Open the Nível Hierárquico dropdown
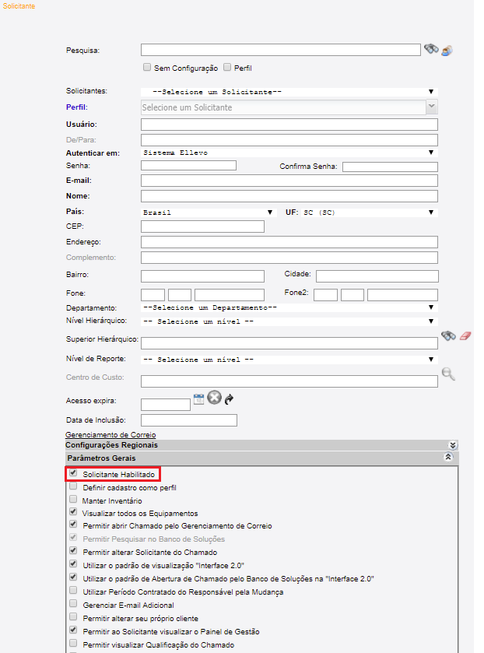The image size is (484, 653). pos(289,321)
